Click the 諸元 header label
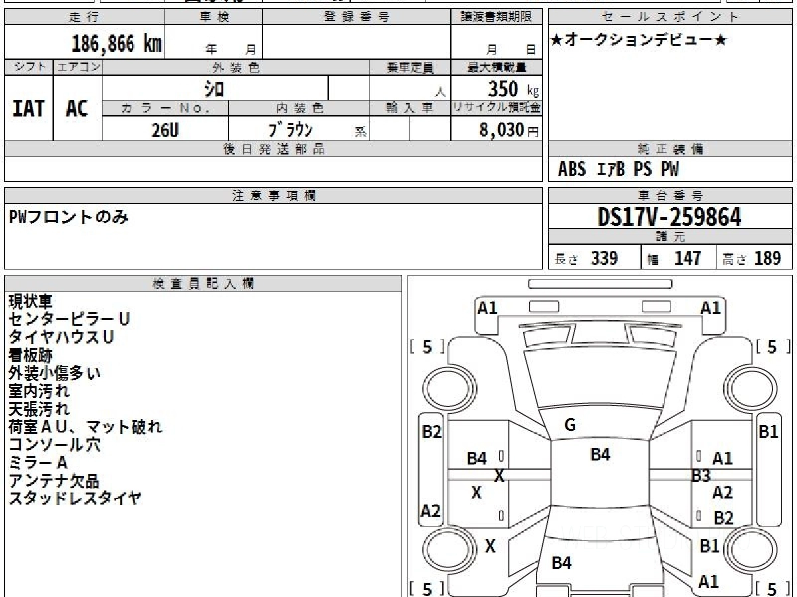797x597 pixels. (670, 237)
